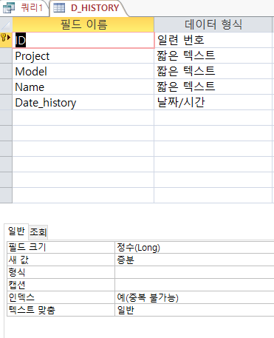Image resolution: width=274 pixels, height=338 pixels.
Task: Click the query icon on 쿼리1 tab
Action: (9, 8)
